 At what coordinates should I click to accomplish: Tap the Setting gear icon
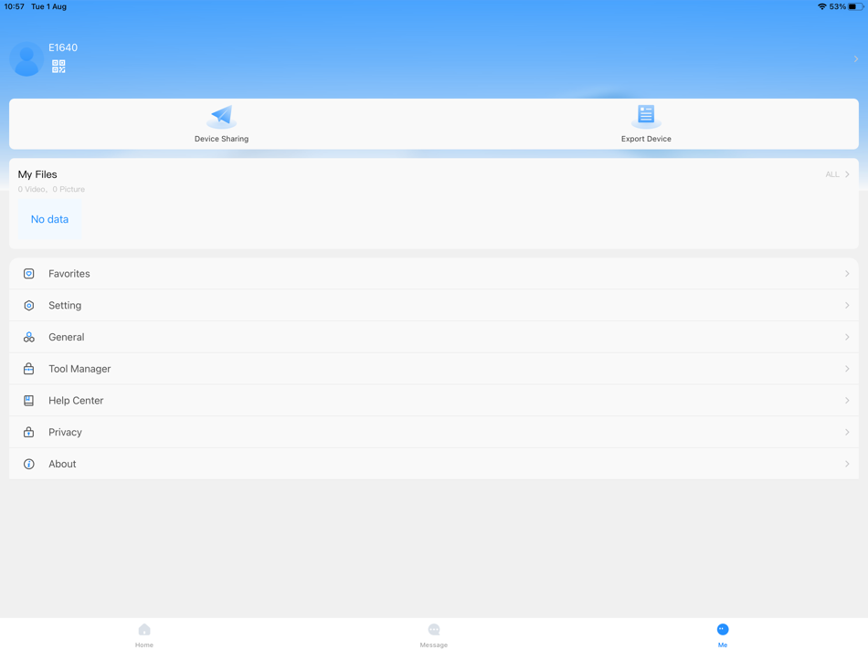click(30, 305)
